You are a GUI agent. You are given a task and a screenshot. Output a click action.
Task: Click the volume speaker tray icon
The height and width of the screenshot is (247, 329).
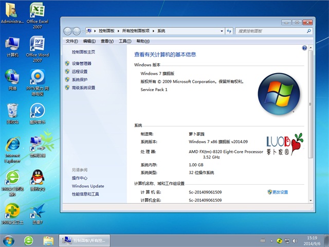click(295, 241)
